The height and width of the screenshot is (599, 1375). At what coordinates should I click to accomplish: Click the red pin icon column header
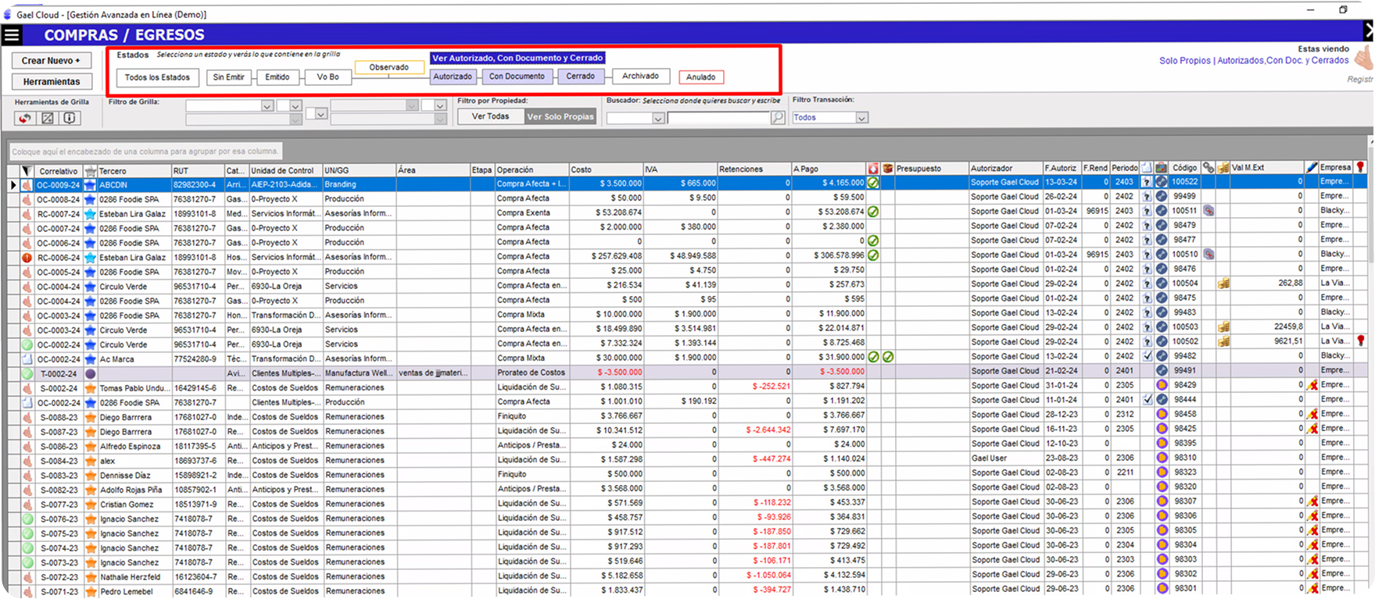pyautogui.click(x=1361, y=168)
